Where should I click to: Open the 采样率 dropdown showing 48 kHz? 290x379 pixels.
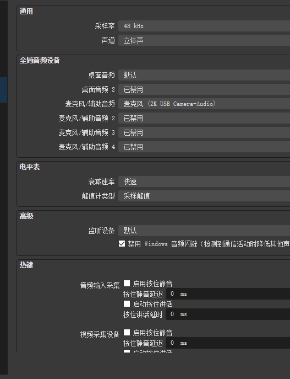[204, 26]
